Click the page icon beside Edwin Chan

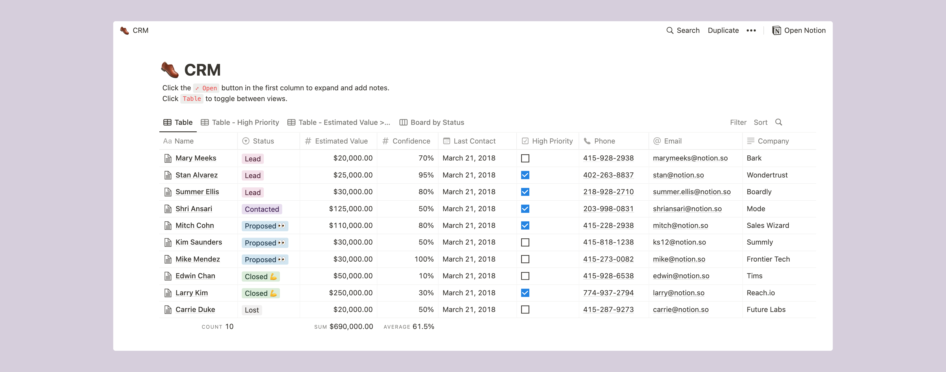pos(168,276)
